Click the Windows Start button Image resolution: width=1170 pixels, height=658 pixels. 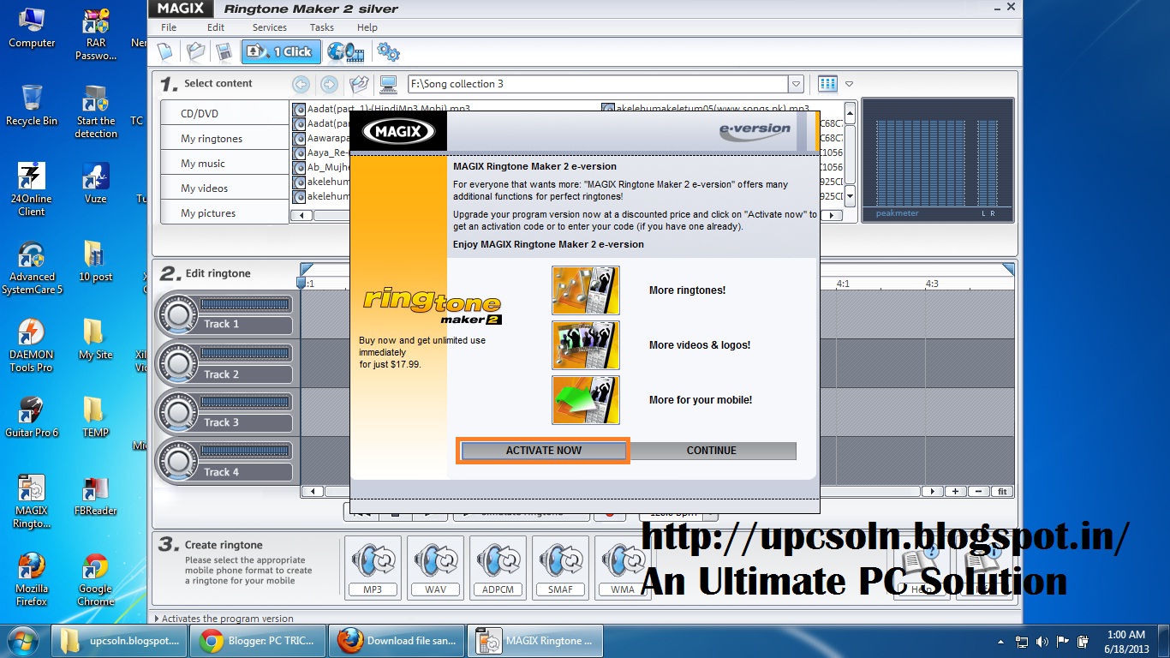pyautogui.click(x=22, y=640)
